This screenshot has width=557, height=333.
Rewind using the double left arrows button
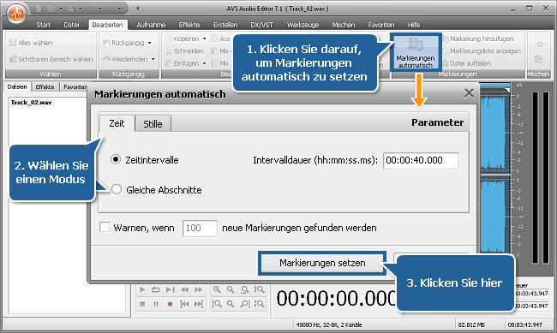(184, 289)
